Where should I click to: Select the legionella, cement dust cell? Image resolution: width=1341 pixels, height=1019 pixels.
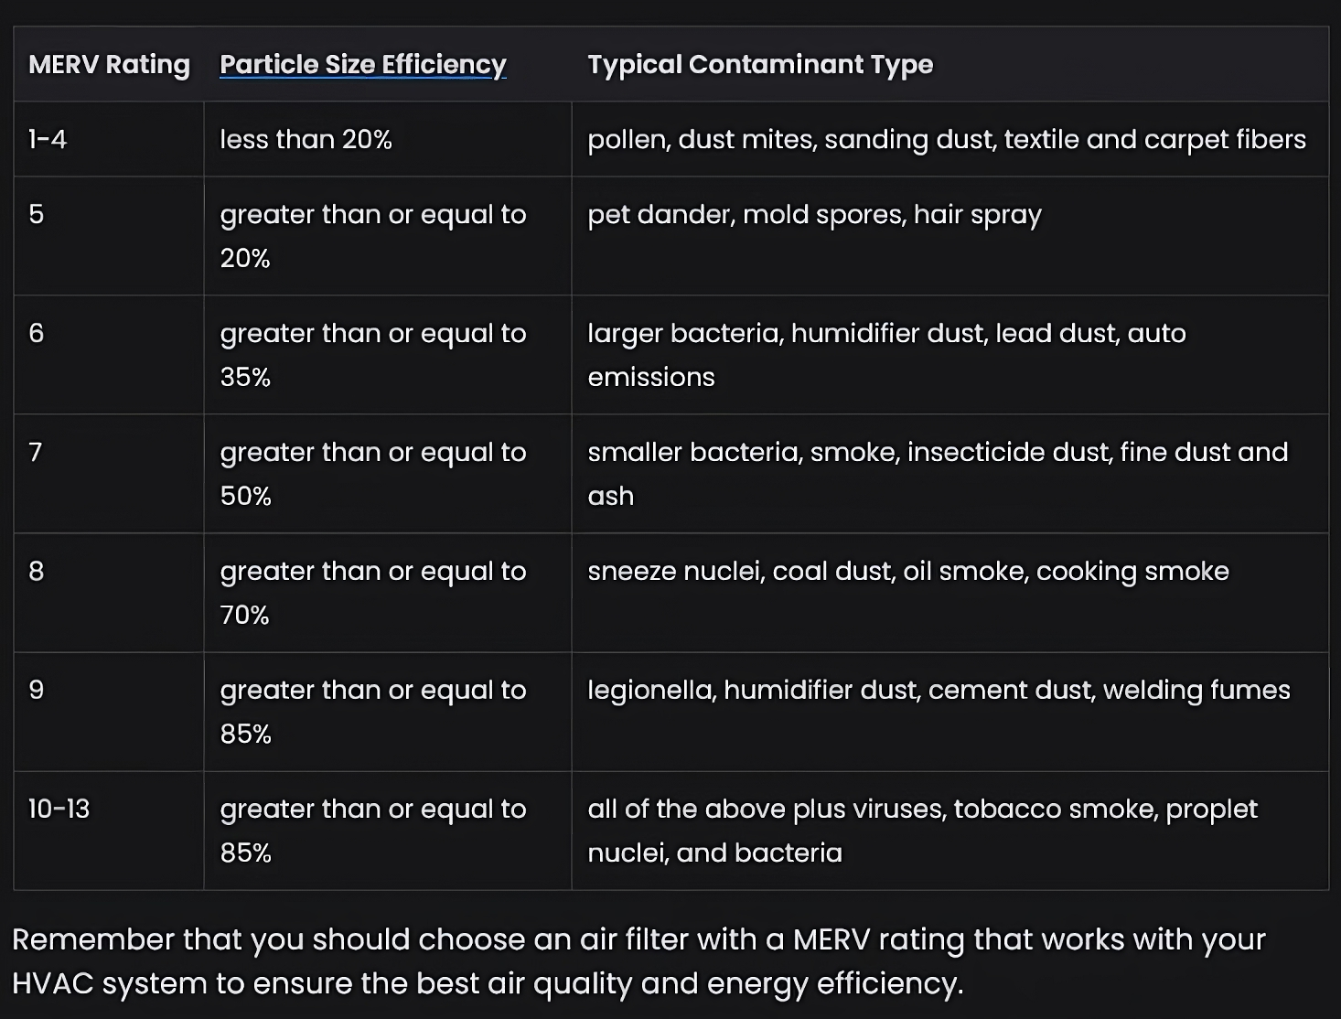[x=939, y=690]
